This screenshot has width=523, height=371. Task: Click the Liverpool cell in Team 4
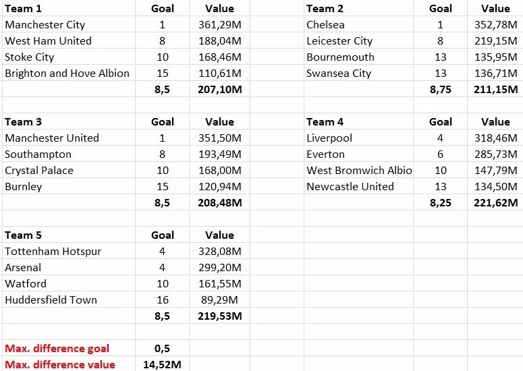click(x=358, y=138)
